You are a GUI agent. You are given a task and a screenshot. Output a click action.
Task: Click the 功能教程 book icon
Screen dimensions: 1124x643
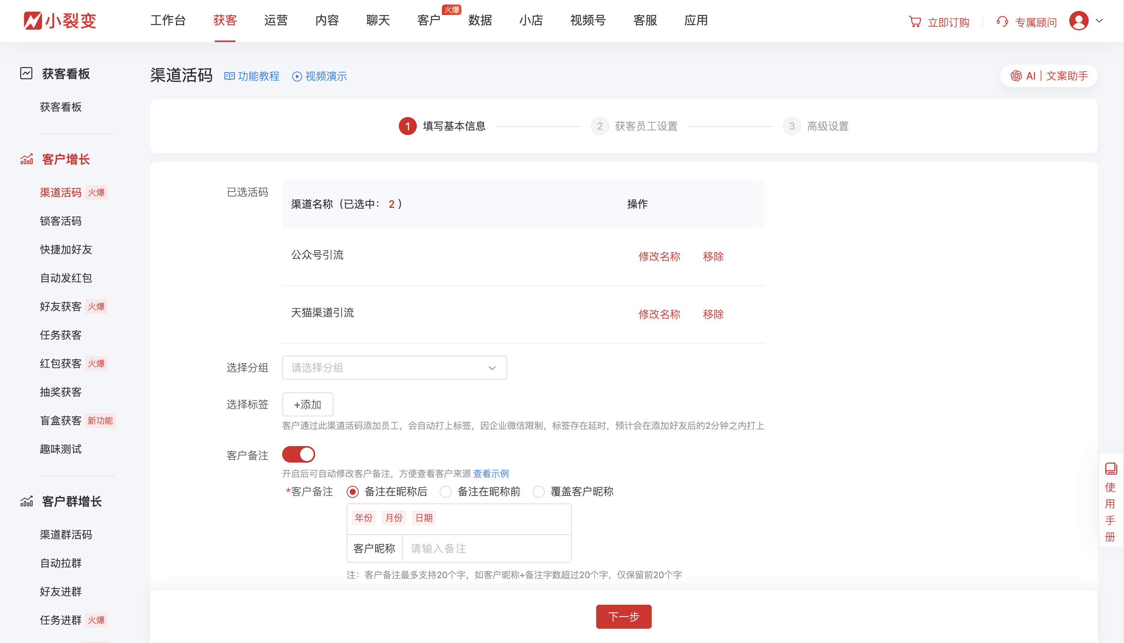(x=229, y=77)
